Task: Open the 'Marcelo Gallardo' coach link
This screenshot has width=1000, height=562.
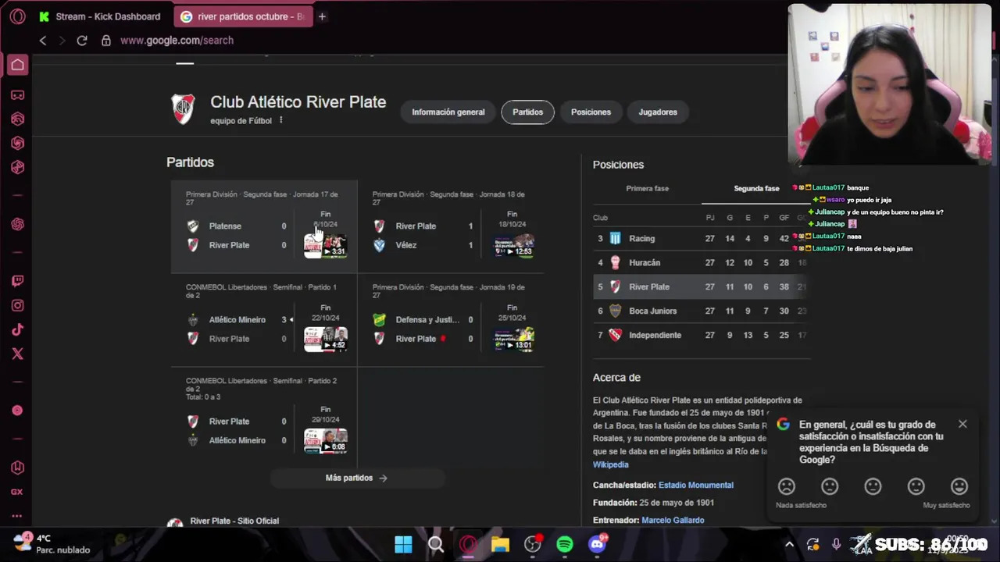Action: coord(673,520)
